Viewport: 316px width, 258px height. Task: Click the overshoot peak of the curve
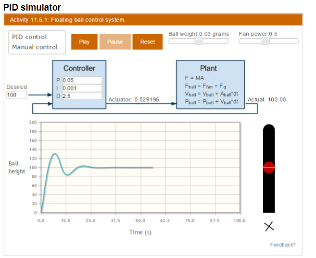tap(55, 154)
